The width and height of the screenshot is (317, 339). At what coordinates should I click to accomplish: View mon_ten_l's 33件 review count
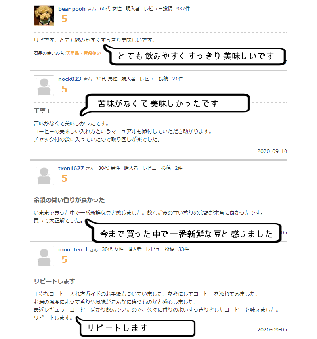[183, 249]
